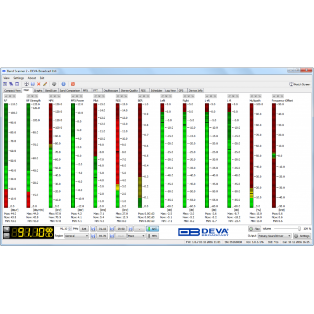314x314 pixels.
Task: Click the first blue window-layout toolbar icon
Action: point(5,84)
